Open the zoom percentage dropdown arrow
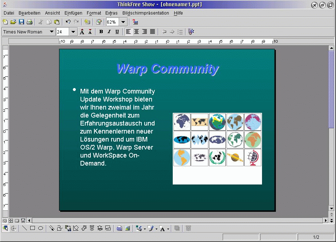Image resolution: width=336 pixels, height=242 pixels. coord(123,22)
